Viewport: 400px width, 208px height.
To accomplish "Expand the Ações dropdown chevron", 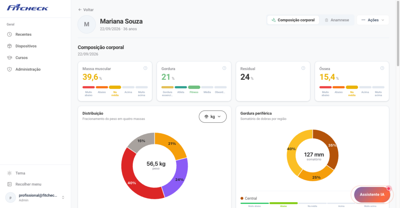I will click(x=383, y=20).
